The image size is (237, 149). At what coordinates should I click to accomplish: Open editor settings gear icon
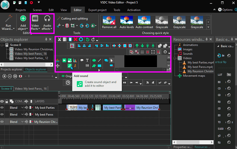coord(165,52)
